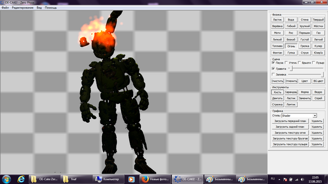This screenshot has width=328, height=184.
Task: Click Удалить next to Загрузить передний план
Action: 317,121
